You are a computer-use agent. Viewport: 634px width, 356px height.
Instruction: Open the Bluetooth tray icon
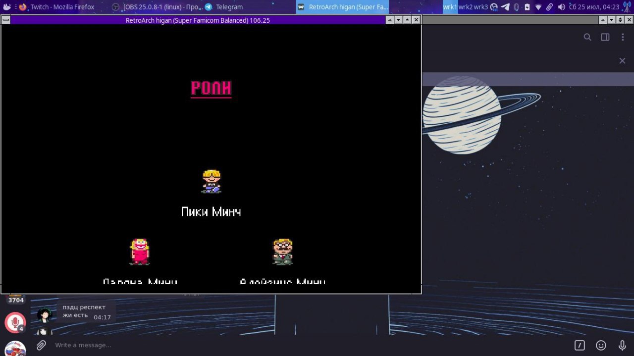click(x=516, y=7)
